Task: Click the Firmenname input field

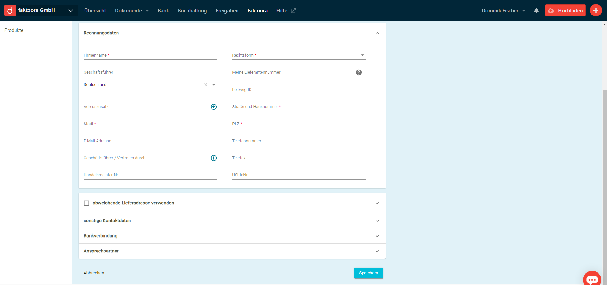Action: (x=150, y=56)
